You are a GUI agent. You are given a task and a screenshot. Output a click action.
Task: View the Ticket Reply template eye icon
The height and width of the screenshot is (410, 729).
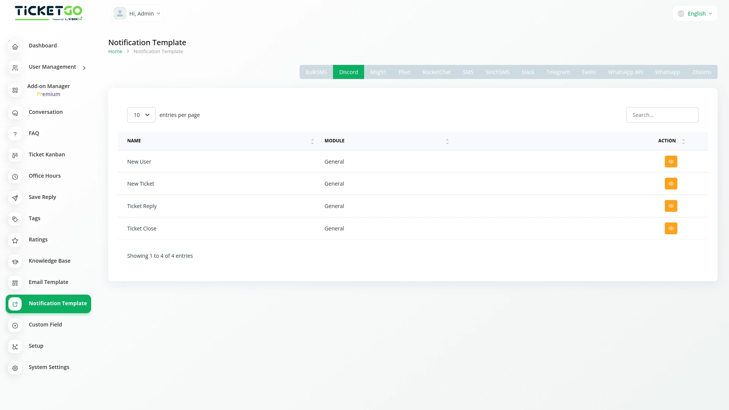[671, 206]
